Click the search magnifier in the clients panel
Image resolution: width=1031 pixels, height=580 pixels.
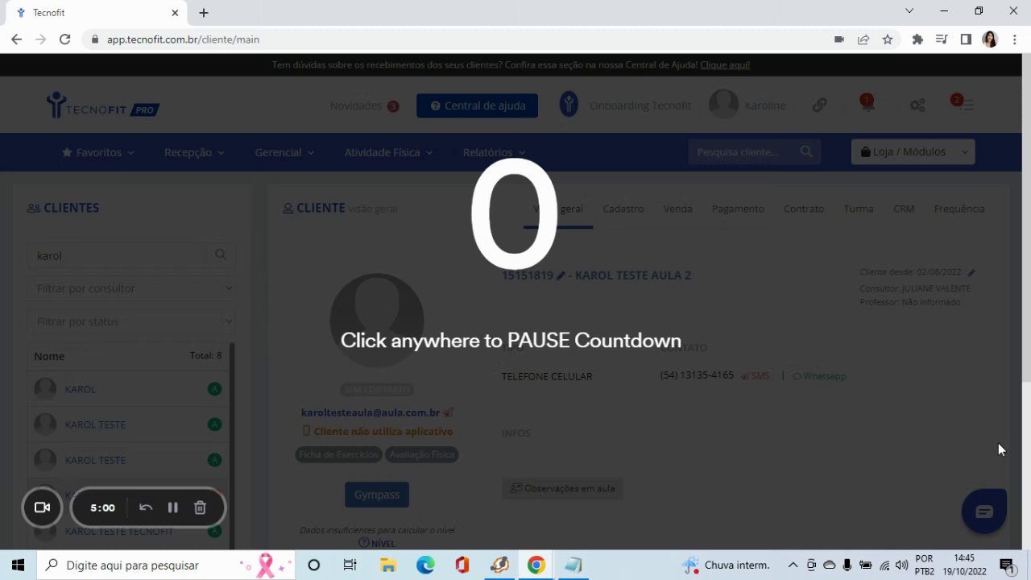(x=221, y=255)
